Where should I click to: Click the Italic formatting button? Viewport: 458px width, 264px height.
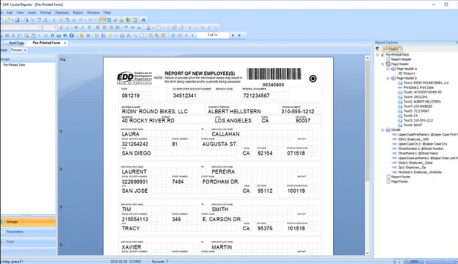(83, 28)
